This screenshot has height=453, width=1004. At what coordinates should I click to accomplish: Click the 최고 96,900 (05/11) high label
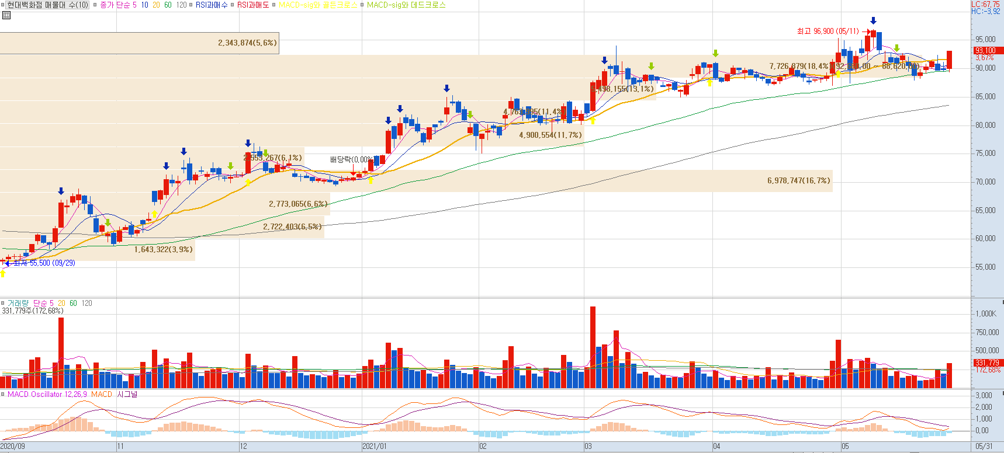pos(828,31)
